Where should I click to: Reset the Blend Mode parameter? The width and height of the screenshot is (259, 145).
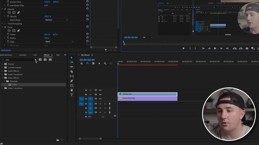(87, 19)
